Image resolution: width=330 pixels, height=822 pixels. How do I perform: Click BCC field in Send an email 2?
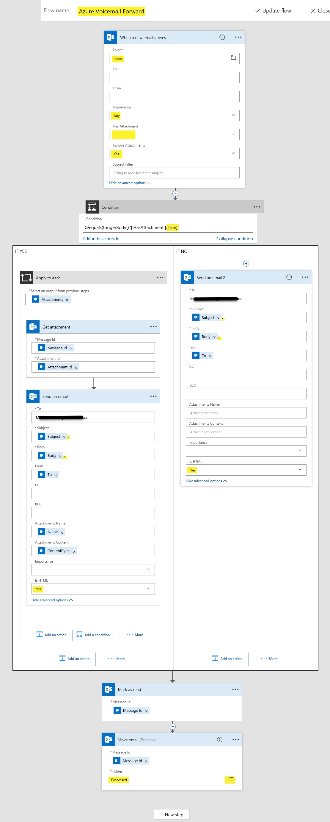click(246, 394)
